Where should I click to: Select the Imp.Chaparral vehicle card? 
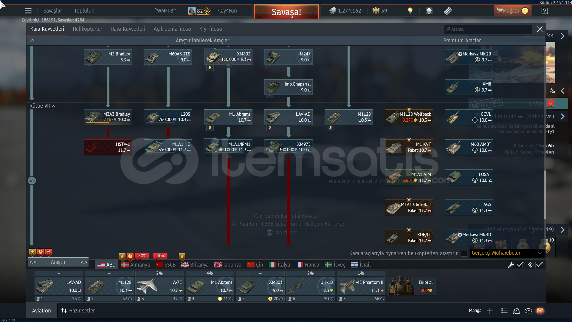[289, 87]
